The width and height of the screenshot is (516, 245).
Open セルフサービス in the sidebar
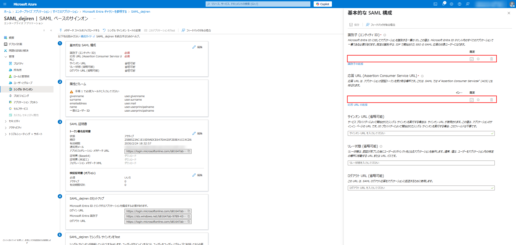tap(21, 109)
